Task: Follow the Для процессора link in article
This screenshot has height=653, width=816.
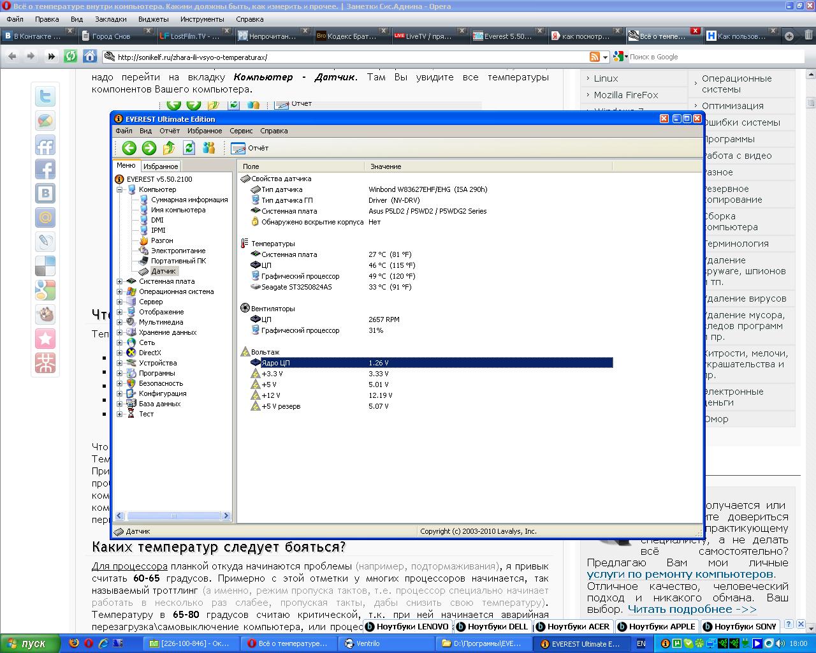Action: pyautogui.click(x=129, y=566)
